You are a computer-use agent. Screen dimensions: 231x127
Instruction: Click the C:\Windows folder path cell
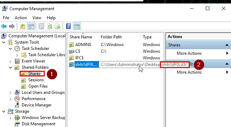coord(112,45)
